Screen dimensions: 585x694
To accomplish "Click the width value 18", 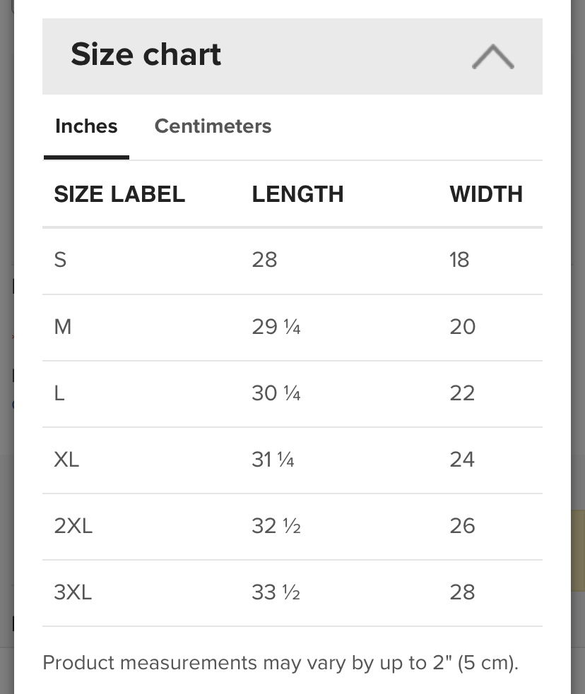I will click(459, 260).
